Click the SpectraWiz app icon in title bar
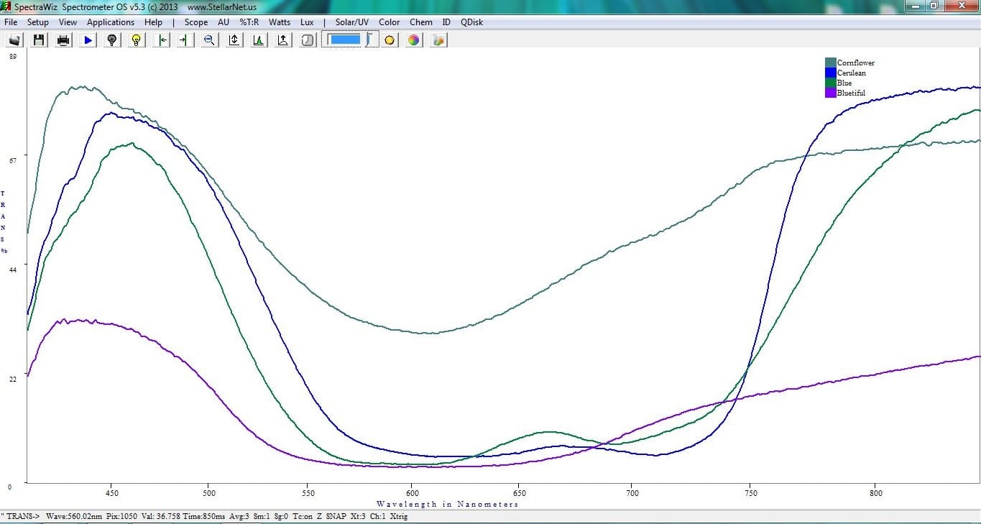Screen dimensions: 981x524 pos(6,6)
